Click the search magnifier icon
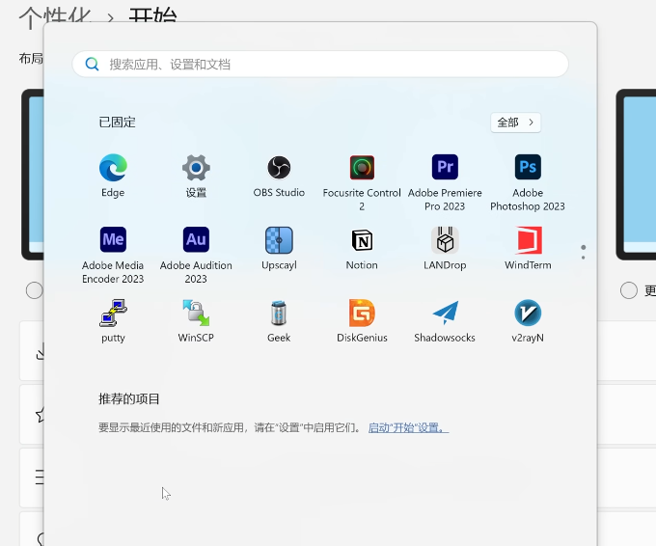Viewport: 656px width, 546px height. 92,64
